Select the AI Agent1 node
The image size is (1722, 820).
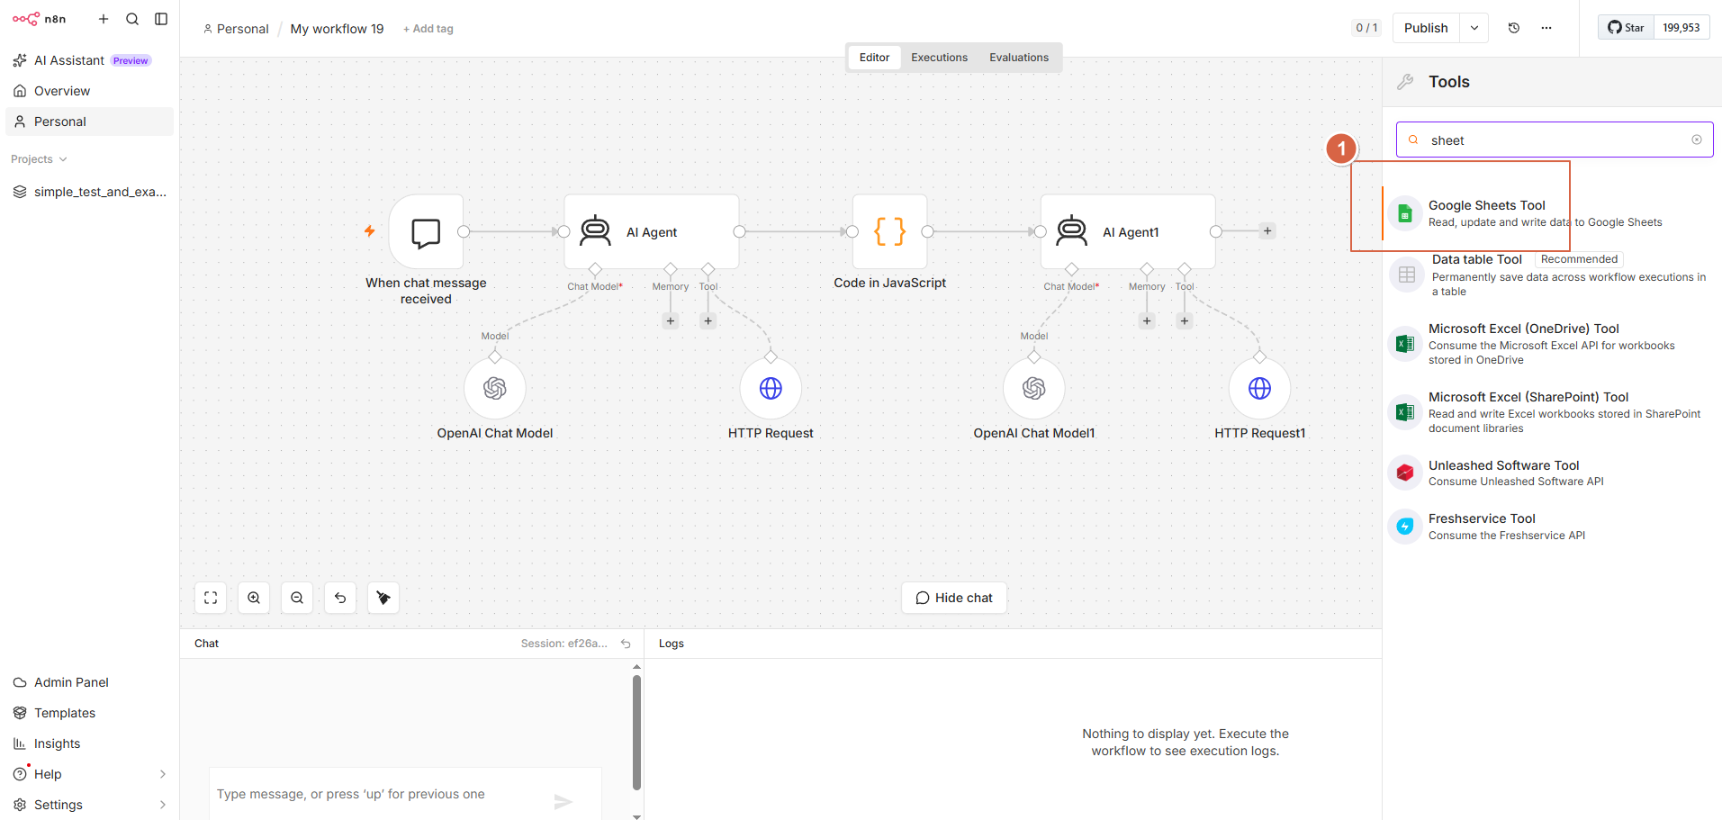(x=1128, y=232)
